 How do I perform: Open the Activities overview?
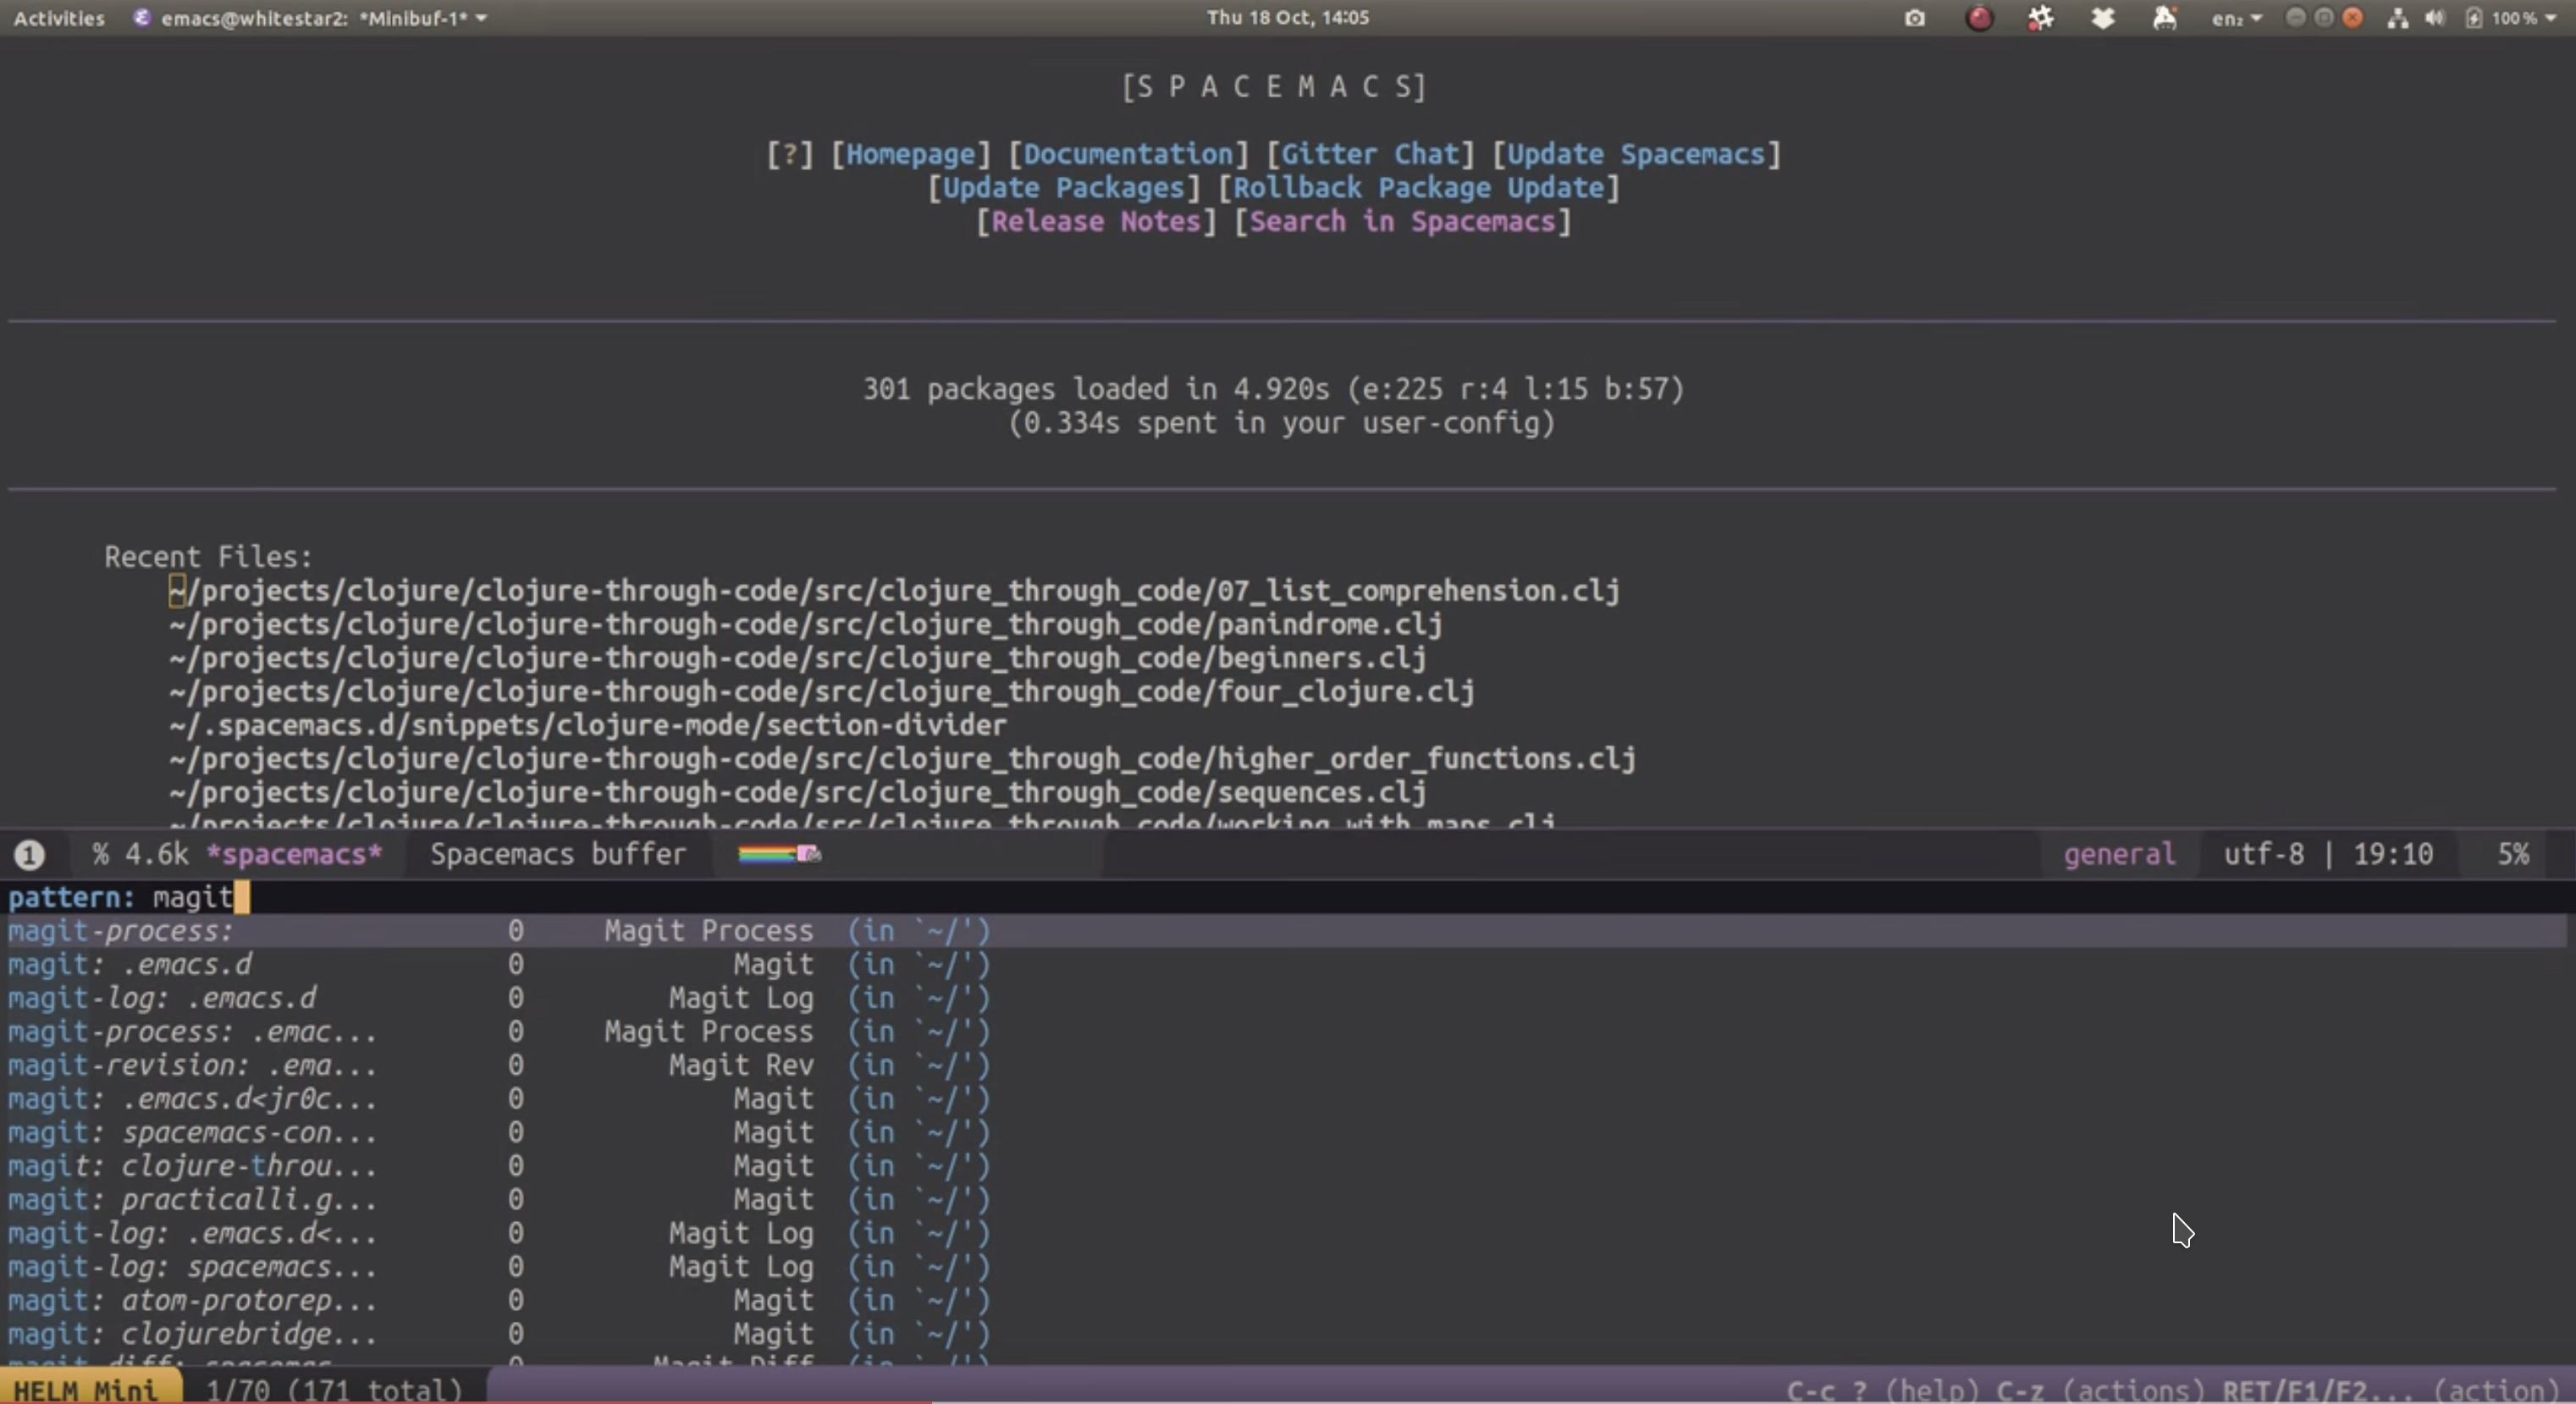[59, 18]
